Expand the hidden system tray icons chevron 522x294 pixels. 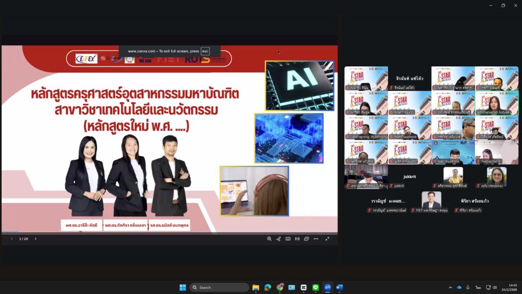450,287
